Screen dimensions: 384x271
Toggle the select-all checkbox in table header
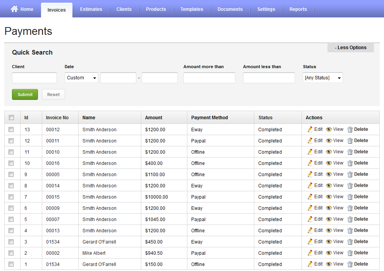11,117
